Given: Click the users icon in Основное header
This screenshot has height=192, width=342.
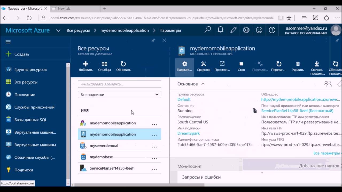Looking at the screenshot, I should pyautogui.click(x=328, y=84).
